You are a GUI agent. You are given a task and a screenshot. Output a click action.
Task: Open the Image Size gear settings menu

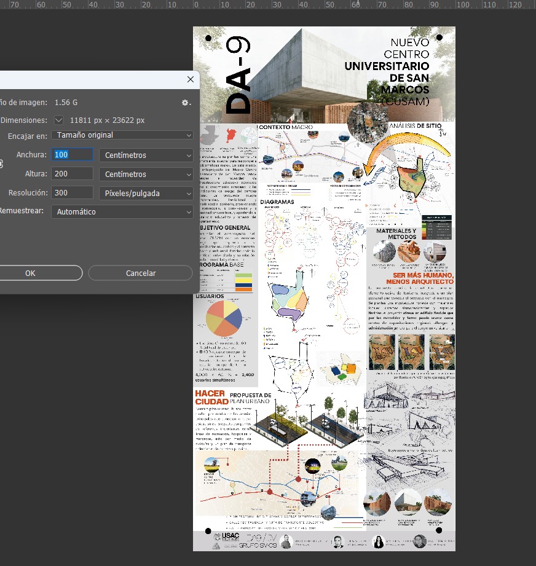point(186,103)
